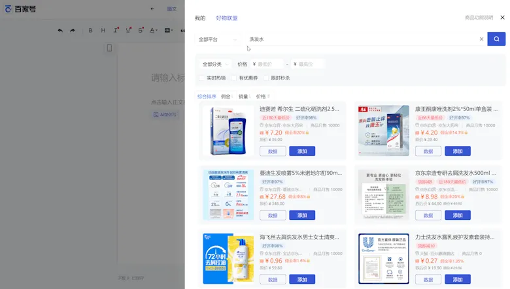Viewport: 510px width, 289px height.
Task: Close the product panel
Action: click(x=502, y=18)
